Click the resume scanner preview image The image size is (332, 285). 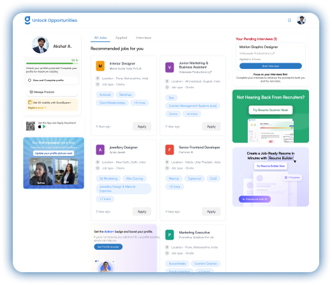[x=271, y=131]
